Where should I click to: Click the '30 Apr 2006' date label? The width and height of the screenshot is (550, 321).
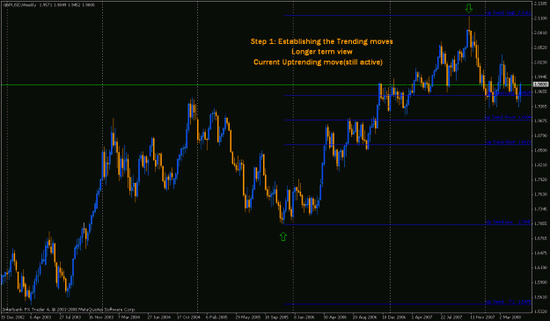pyautogui.click(x=335, y=317)
